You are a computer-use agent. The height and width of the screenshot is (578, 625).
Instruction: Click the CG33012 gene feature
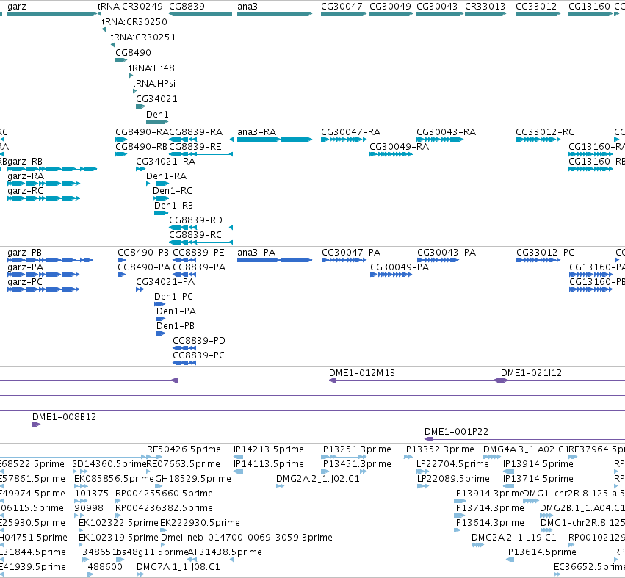(538, 14)
